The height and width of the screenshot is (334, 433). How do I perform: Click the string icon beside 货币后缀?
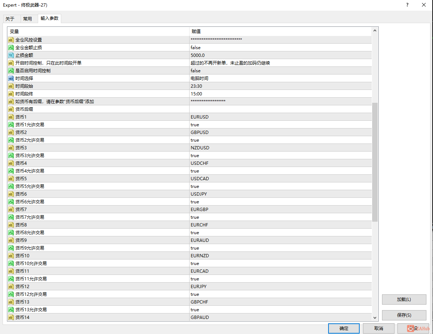pyautogui.click(x=11, y=109)
